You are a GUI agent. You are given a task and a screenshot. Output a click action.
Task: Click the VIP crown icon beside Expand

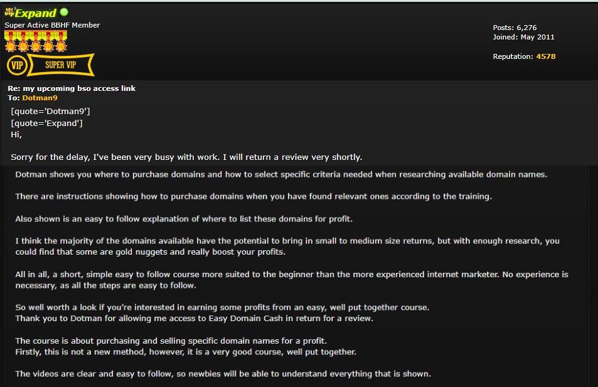pyautogui.click(x=9, y=12)
